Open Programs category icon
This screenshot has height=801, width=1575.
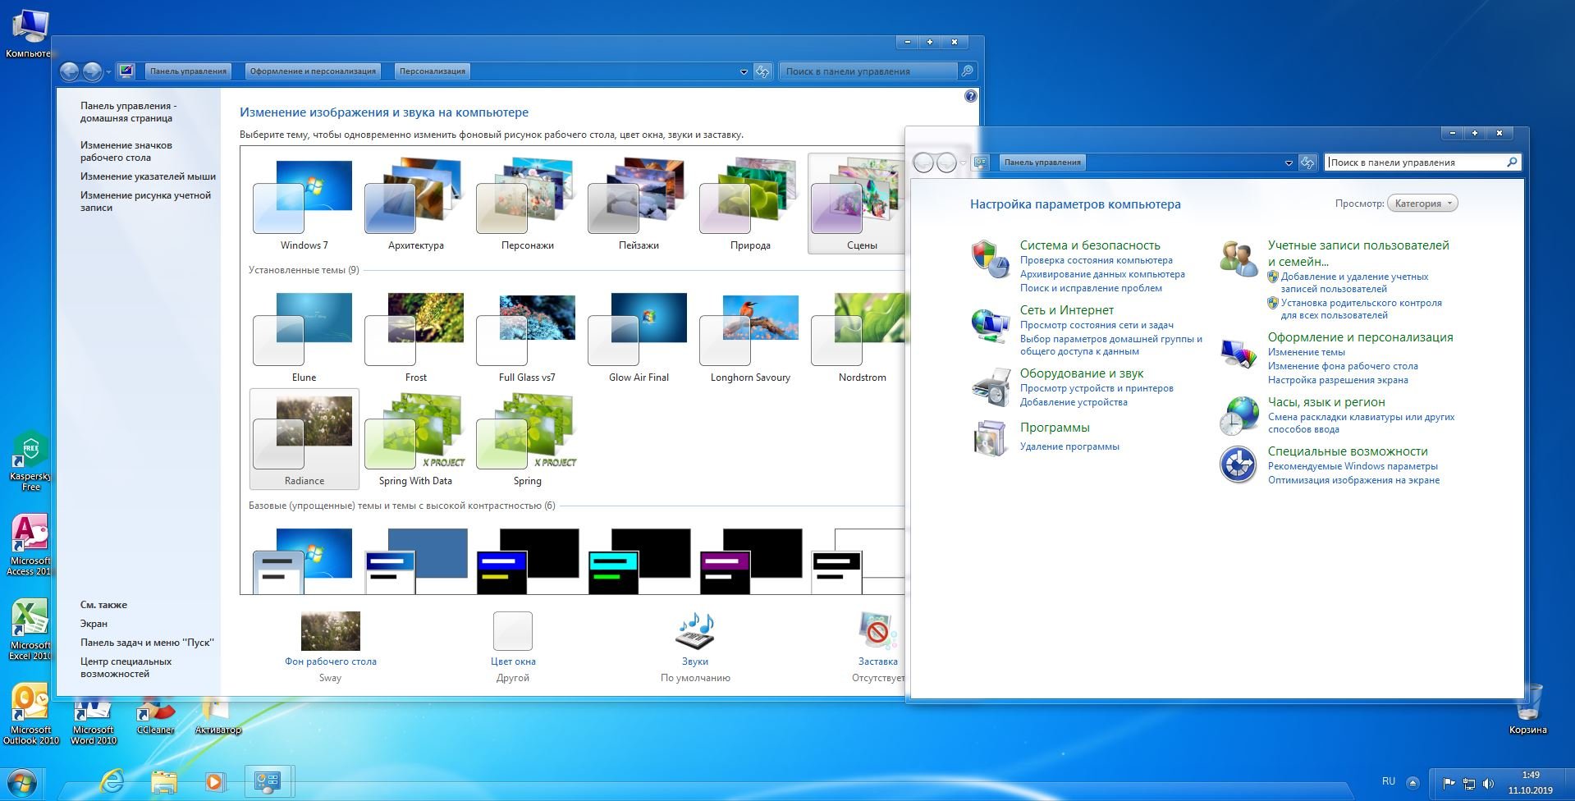991,438
